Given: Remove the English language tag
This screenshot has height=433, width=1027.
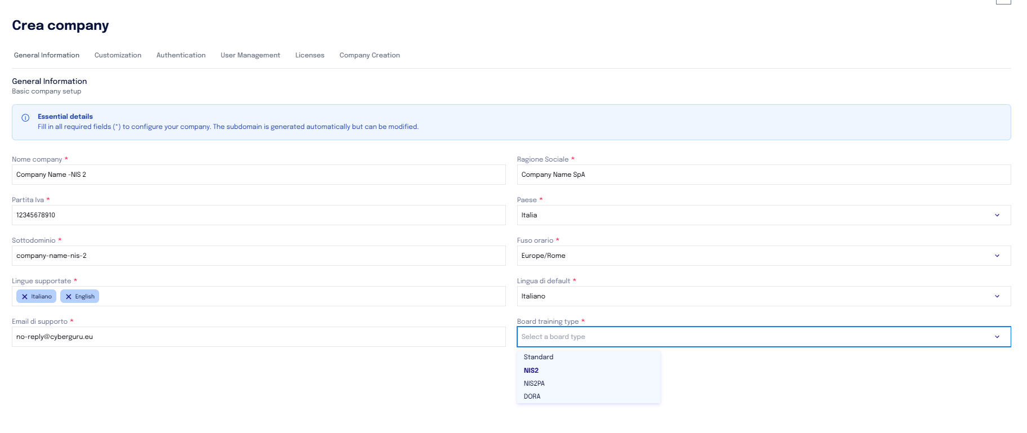Looking at the screenshot, I should (x=69, y=297).
